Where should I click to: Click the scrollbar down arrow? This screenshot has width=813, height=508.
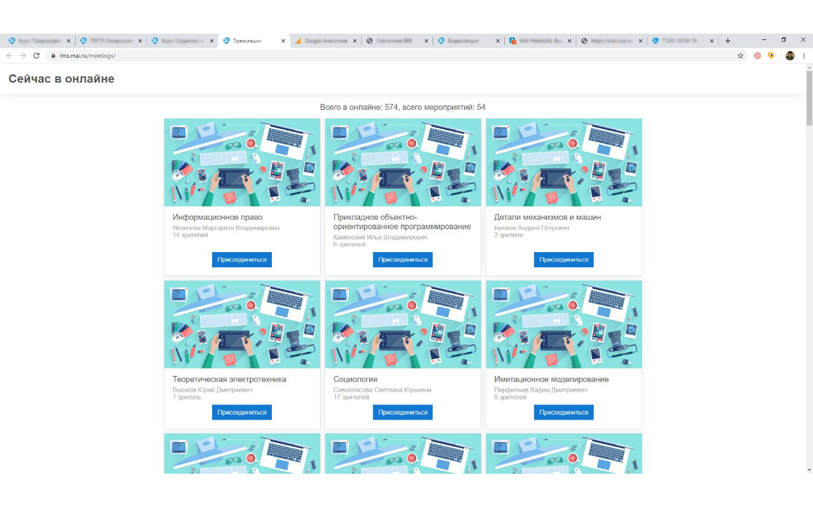click(x=809, y=470)
